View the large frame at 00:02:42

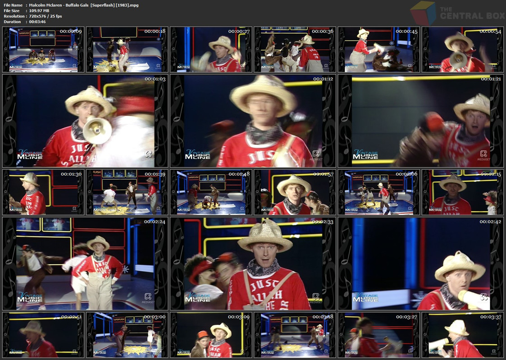point(421,264)
